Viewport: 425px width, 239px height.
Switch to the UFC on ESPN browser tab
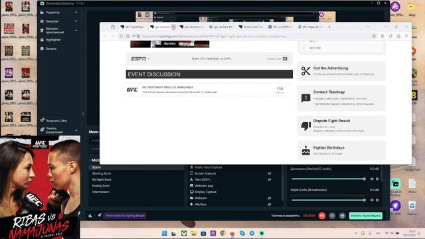tap(280, 27)
